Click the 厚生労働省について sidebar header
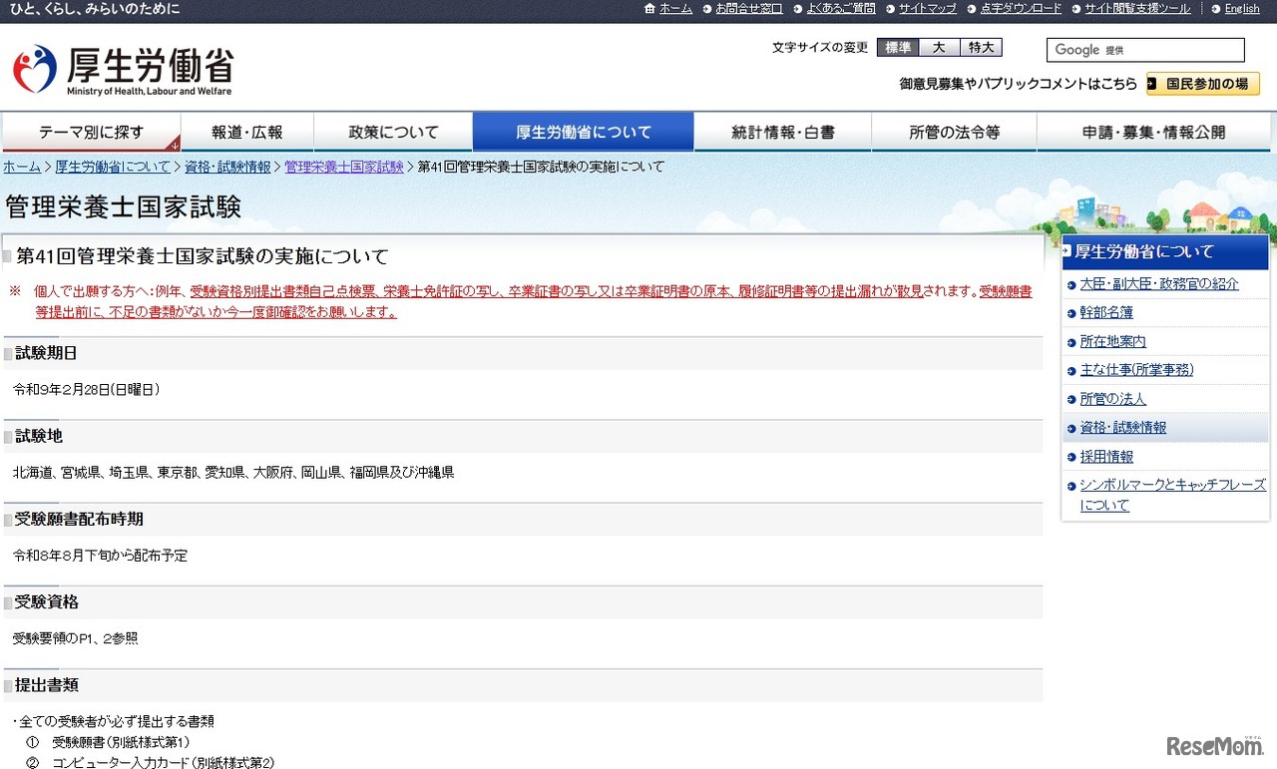 (x=1165, y=251)
